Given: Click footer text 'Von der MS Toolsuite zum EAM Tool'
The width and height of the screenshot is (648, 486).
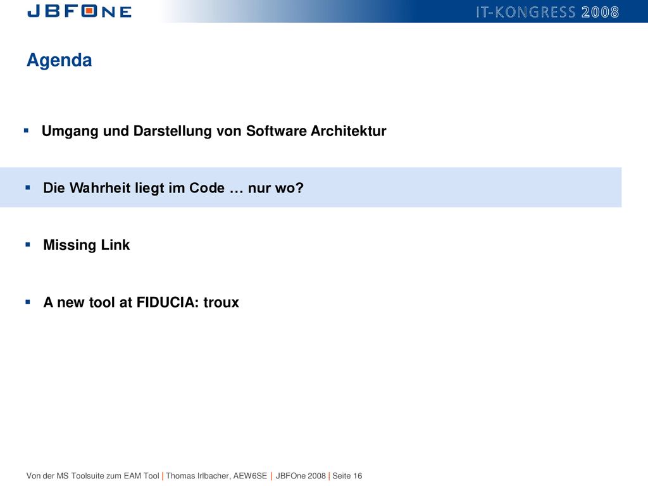Looking at the screenshot, I should tap(92, 476).
